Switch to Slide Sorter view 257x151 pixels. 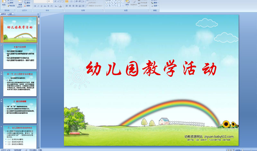[231, 150]
